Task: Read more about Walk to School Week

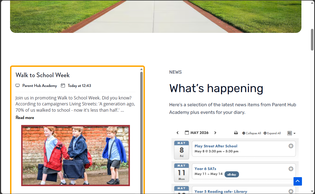Action: point(25,117)
